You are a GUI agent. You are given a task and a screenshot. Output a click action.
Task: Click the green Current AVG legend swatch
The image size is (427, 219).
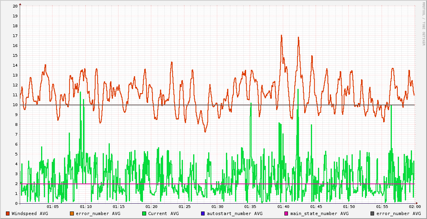144,213
